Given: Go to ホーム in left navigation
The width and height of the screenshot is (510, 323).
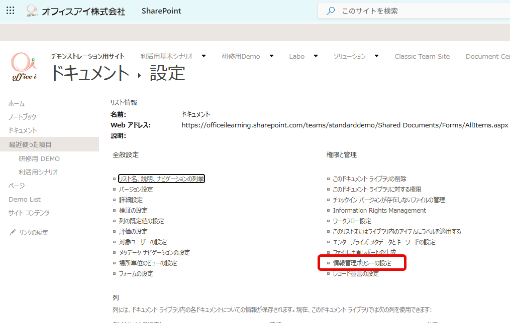Looking at the screenshot, I should tap(17, 103).
